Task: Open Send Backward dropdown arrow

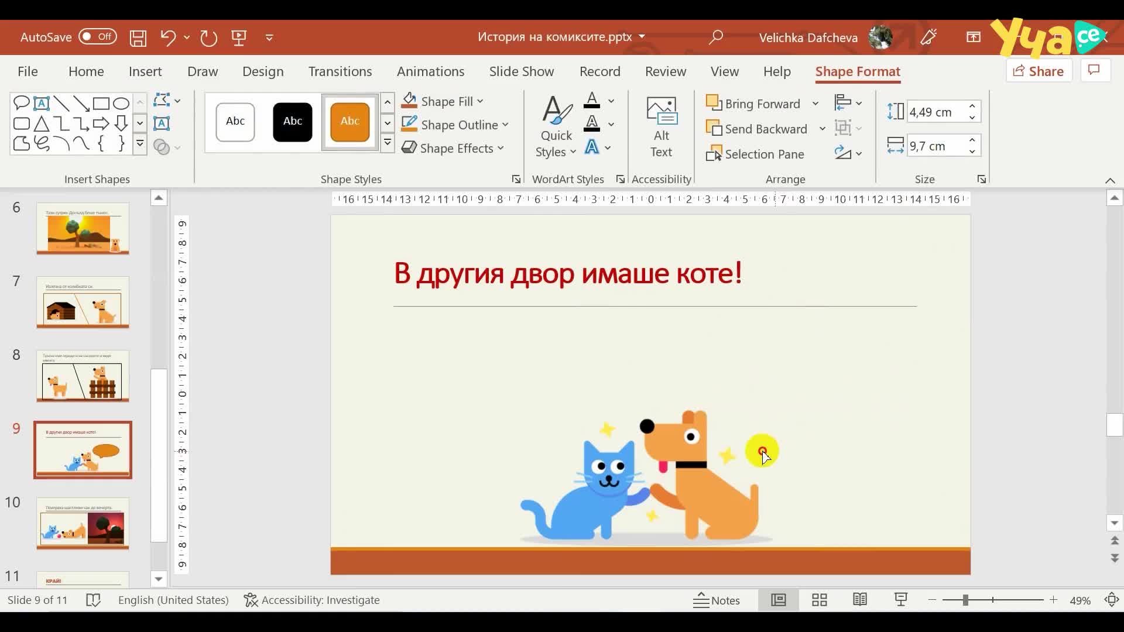Action: [x=823, y=129]
